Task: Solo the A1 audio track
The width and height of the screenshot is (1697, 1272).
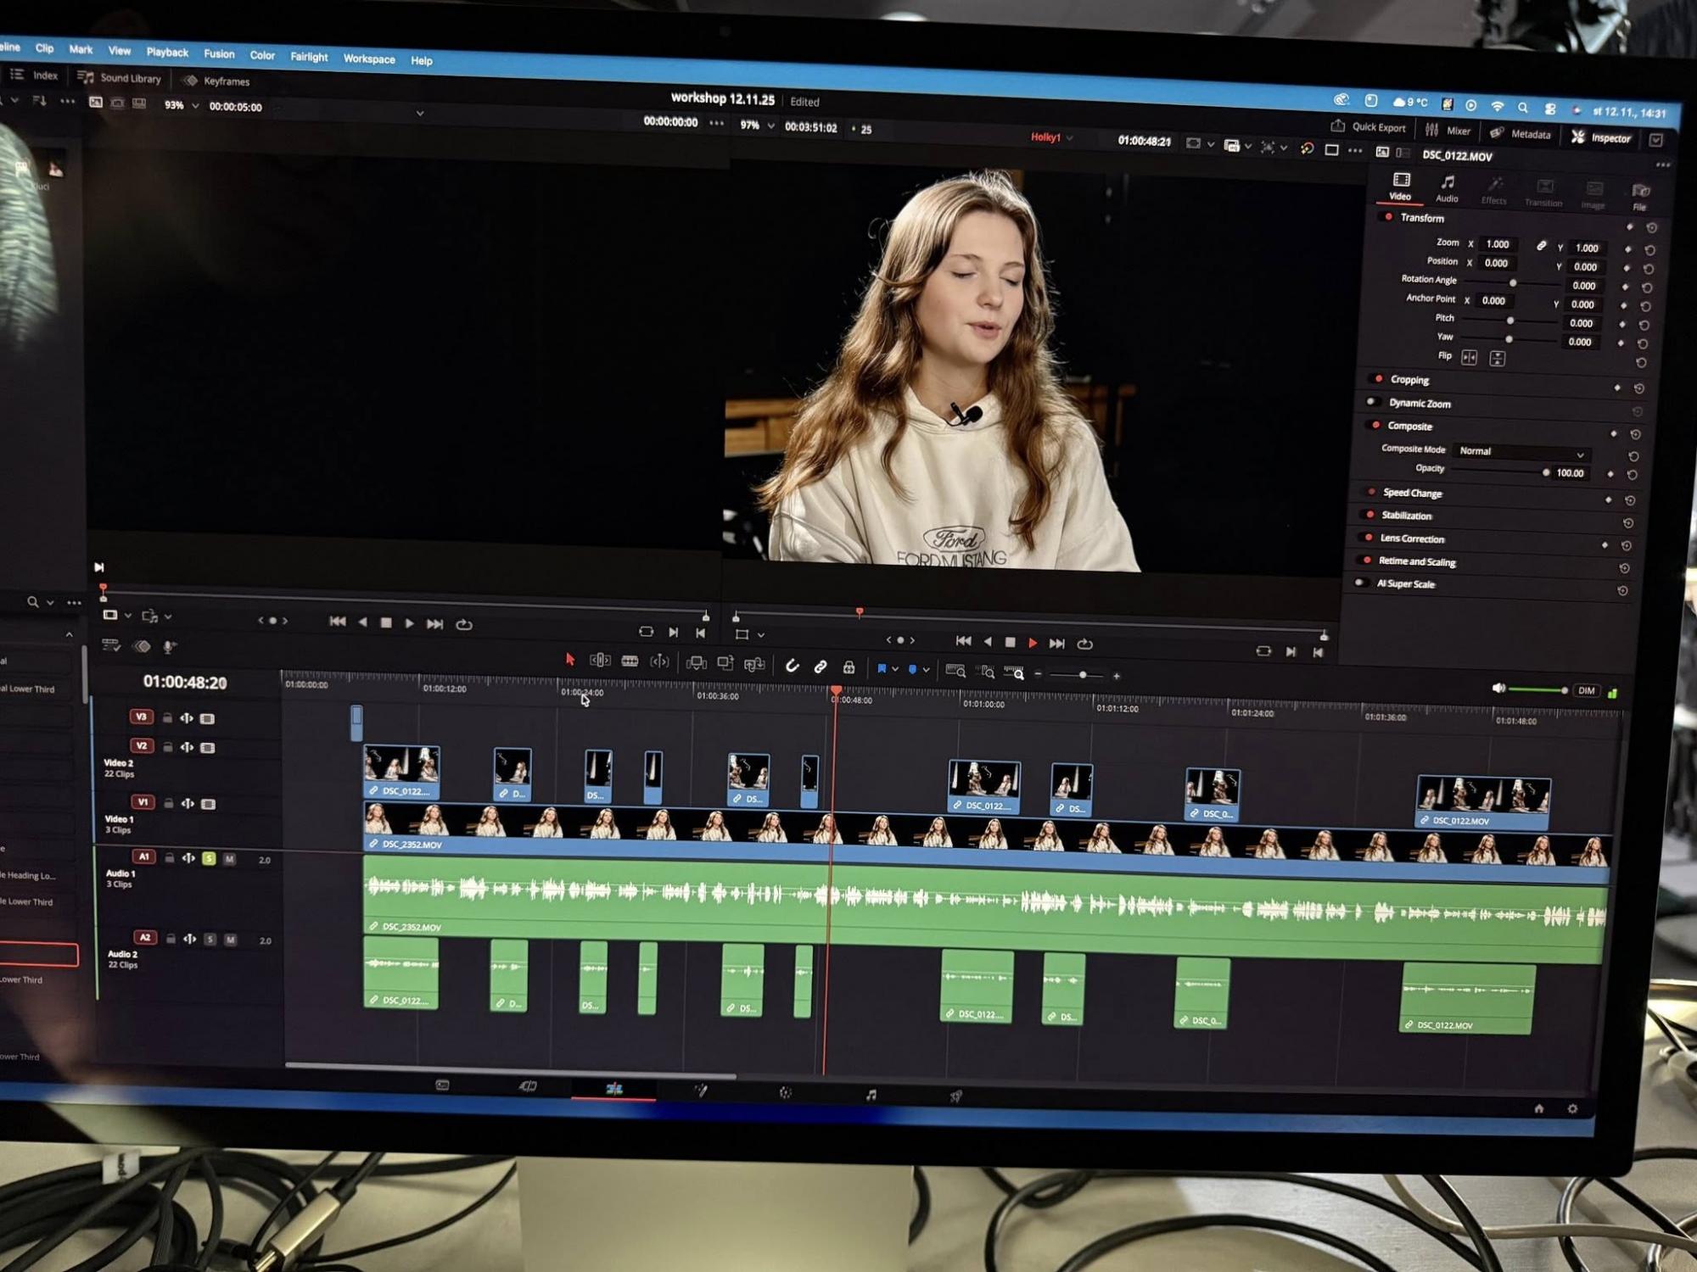Action: [x=209, y=858]
